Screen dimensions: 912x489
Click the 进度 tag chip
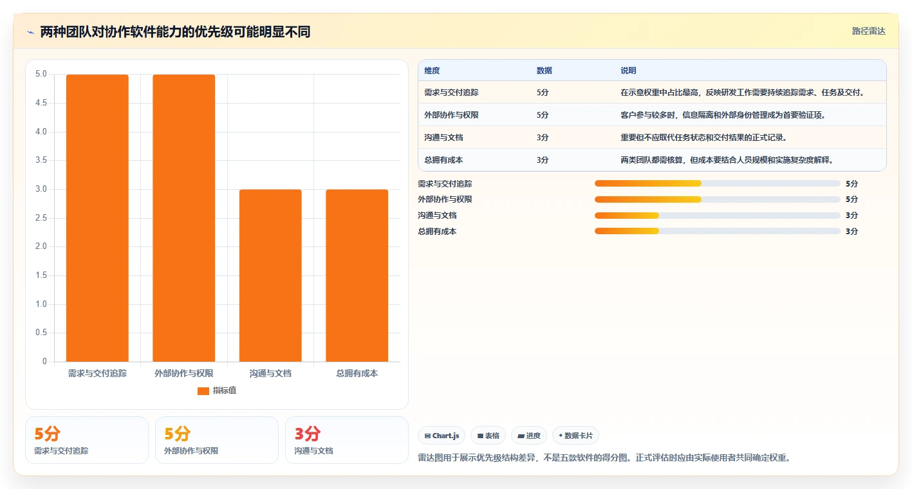529,436
